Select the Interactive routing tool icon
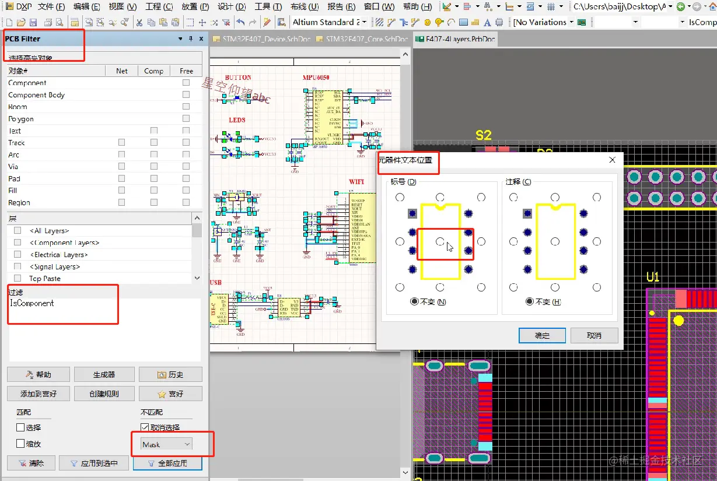Image resolution: width=717 pixels, height=481 pixels. [391, 22]
